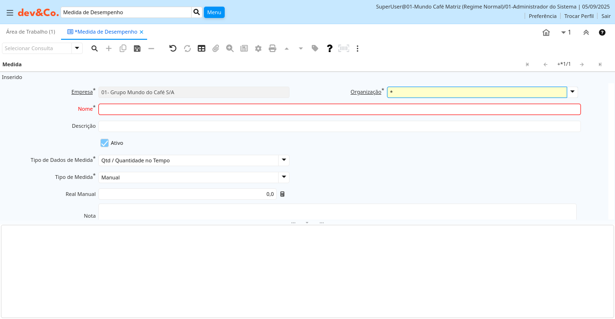Image resolution: width=615 pixels, height=319 pixels.
Task: Expand the Organização dropdown
Action: [572, 92]
